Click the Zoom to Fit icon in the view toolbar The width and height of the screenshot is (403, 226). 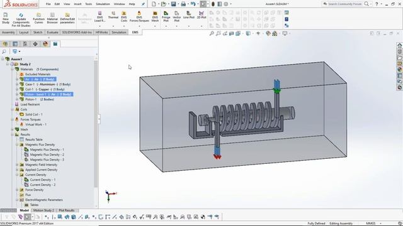click(212, 33)
